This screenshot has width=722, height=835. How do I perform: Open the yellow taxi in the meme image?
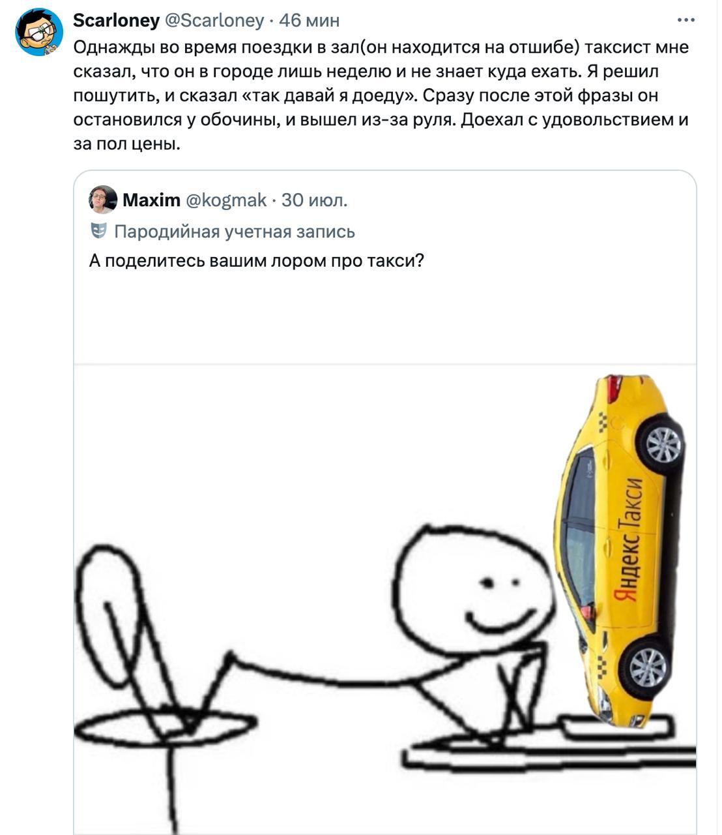click(619, 551)
